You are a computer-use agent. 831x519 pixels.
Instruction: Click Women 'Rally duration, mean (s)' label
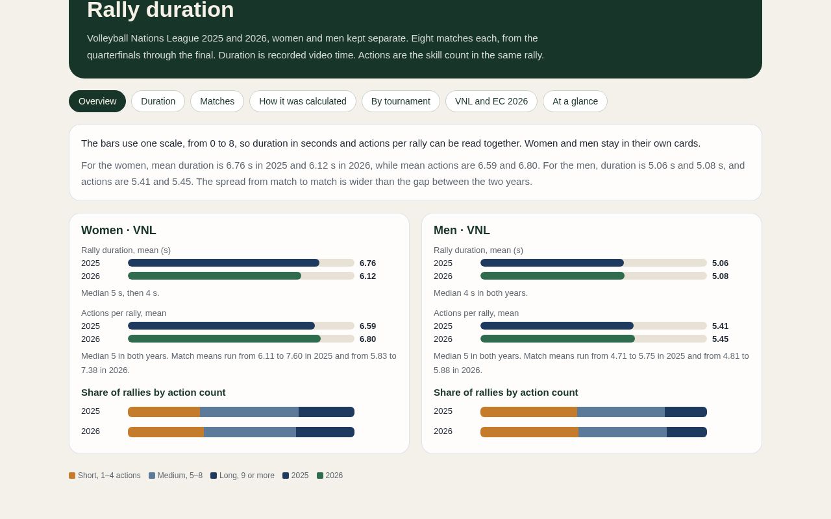pos(126,250)
